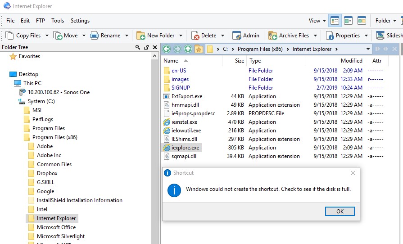Sort by the Modified column header

pyautogui.click(x=351, y=61)
